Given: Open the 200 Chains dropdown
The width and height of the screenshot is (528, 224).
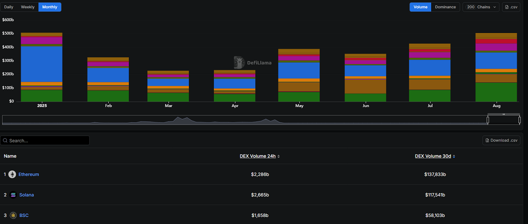Looking at the screenshot, I should click(x=481, y=7).
